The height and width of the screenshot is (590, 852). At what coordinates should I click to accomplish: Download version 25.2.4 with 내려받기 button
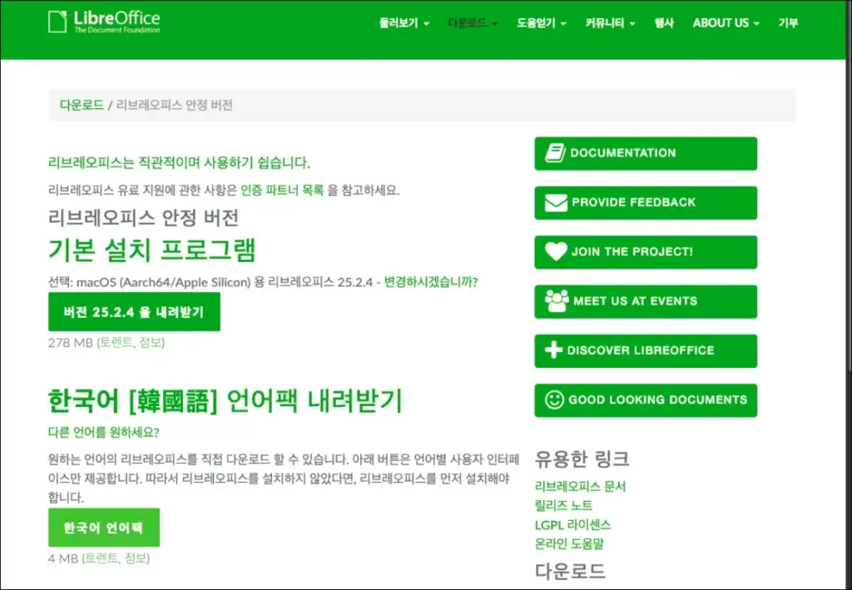click(134, 312)
